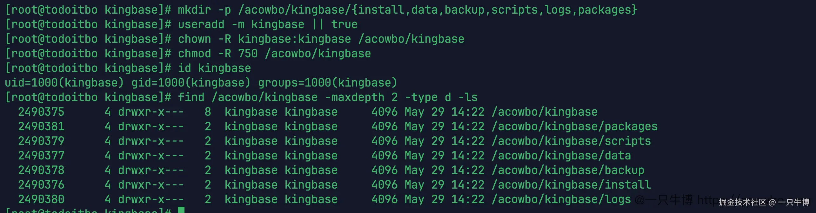Click the /acowbo/kingbase/logs path
816x213 pixels.
pyautogui.click(x=561, y=199)
